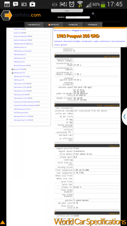Click the Login button
This screenshot has height=226, width=127.
[x=67, y=11]
